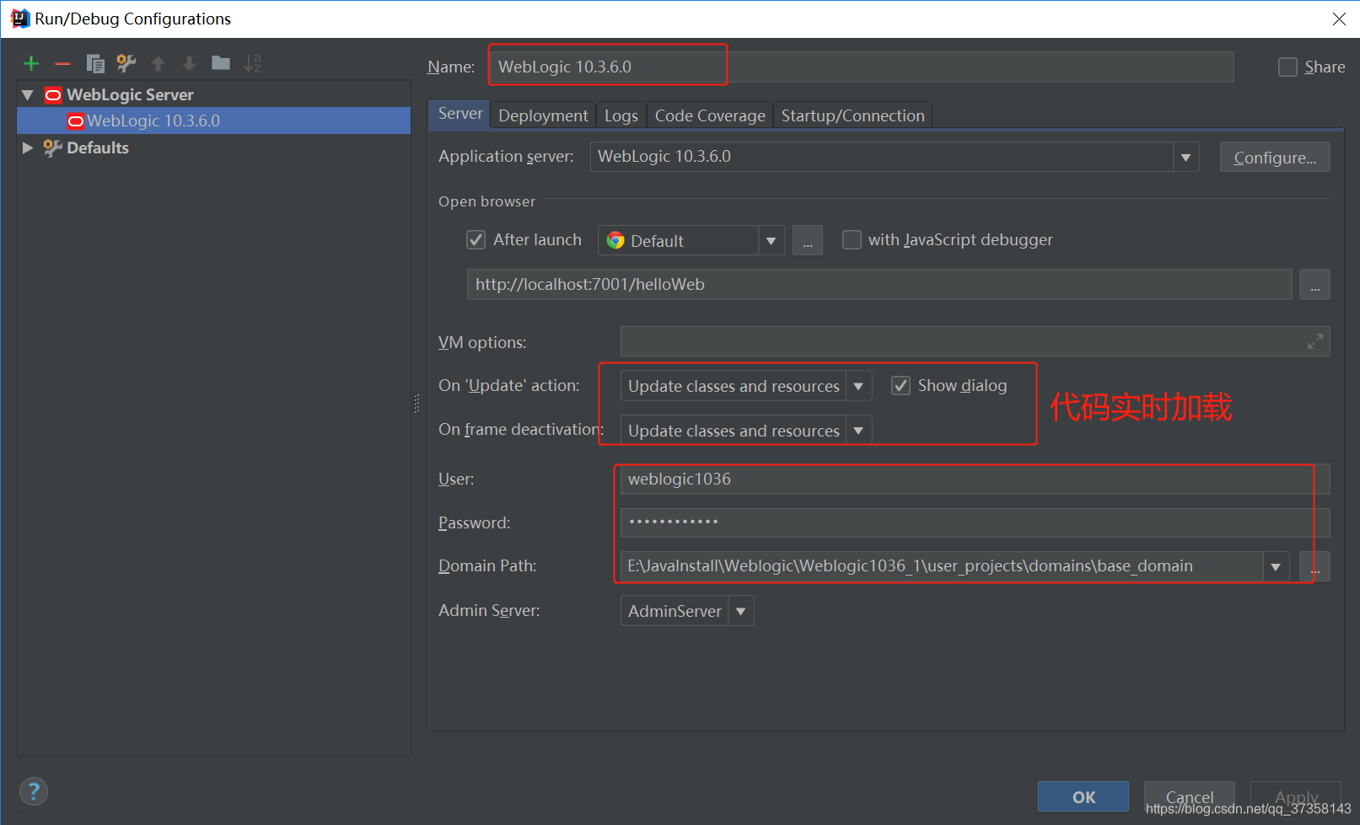Toggle the After launch checkbox
Screen dimensions: 1360x825
(476, 240)
